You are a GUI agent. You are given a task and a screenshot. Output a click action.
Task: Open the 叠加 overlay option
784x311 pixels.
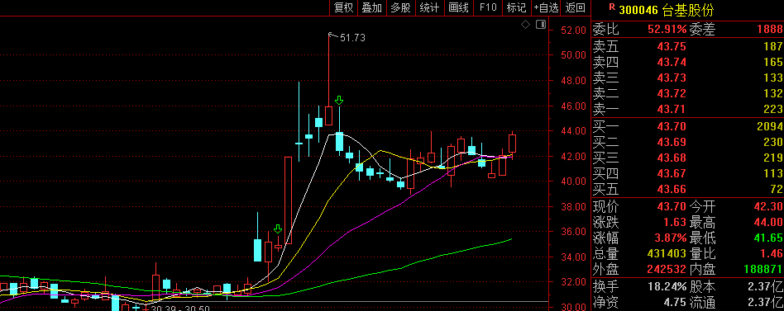coord(372,7)
